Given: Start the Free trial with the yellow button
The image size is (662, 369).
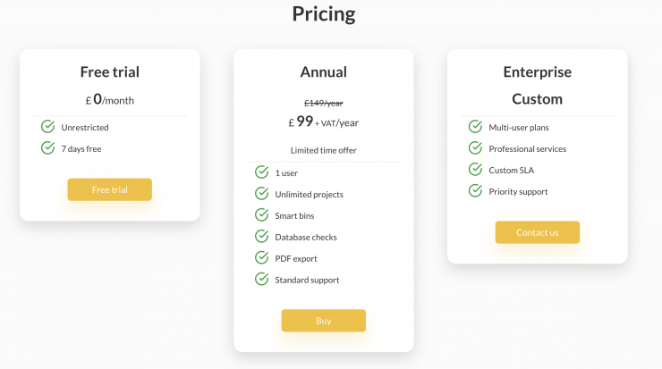Looking at the screenshot, I should click(x=109, y=189).
